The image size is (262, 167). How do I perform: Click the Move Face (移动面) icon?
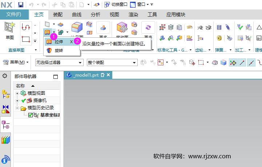click(x=122, y=27)
